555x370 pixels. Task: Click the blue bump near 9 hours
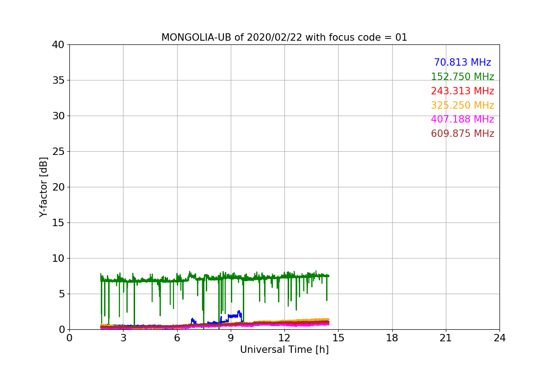(235, 315)
